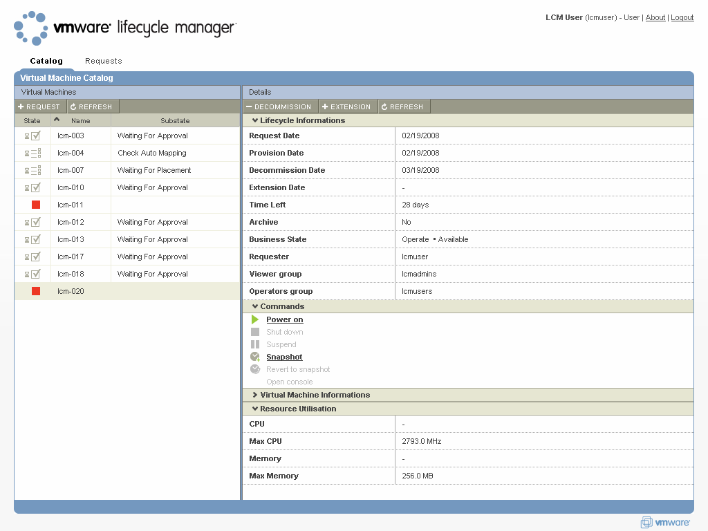Click the disabled Open console command
The height and width of the screenshot is (531, 708).
(290, 382)
